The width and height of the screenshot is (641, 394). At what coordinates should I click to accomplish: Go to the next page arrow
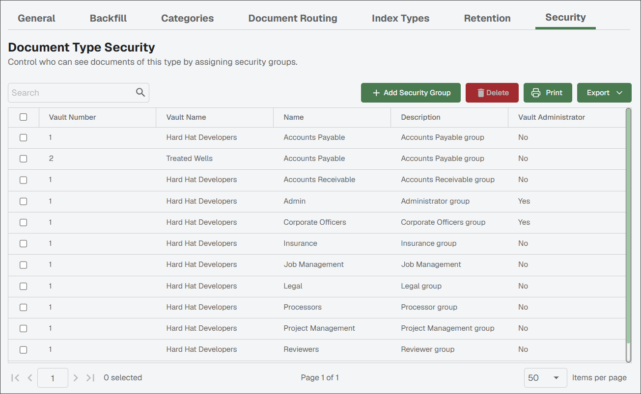(76, 378)
